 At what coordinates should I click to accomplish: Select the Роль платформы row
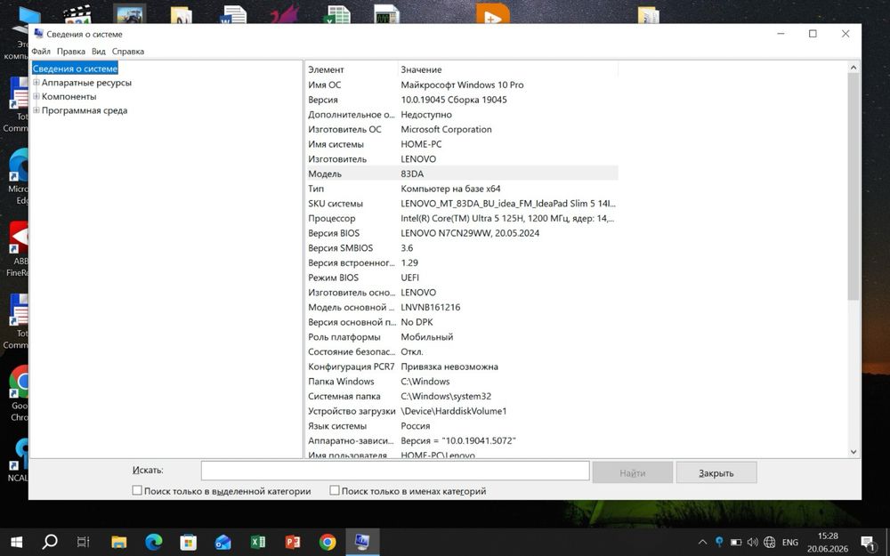(x=461, y=337)
